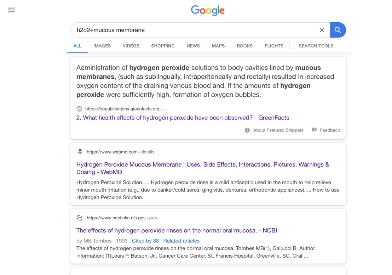
Task: Focus the search input field
Action: [195, 30]
